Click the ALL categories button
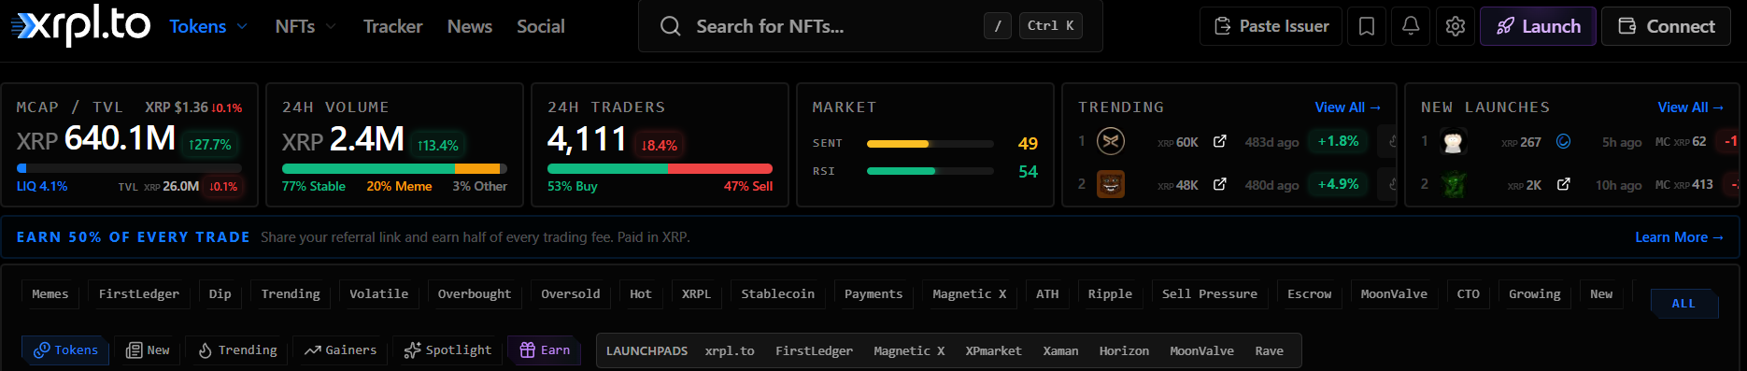 (x=1683, y=304)
